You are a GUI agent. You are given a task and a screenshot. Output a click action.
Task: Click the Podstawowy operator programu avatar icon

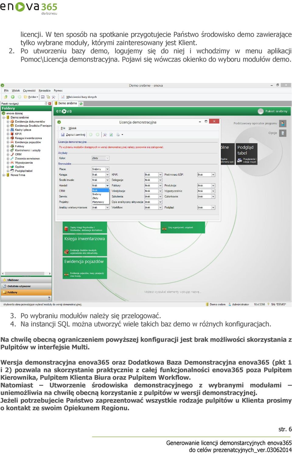point(283,124)
